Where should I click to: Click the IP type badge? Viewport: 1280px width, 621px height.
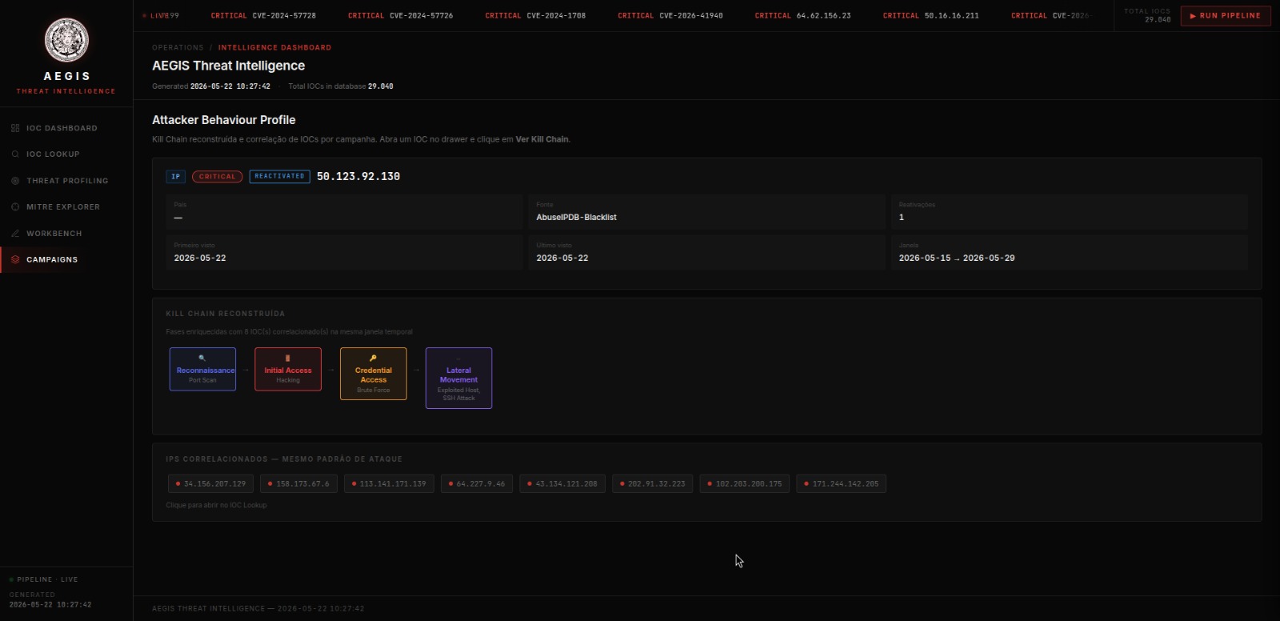pyautogui.click(x=176, y=177)
